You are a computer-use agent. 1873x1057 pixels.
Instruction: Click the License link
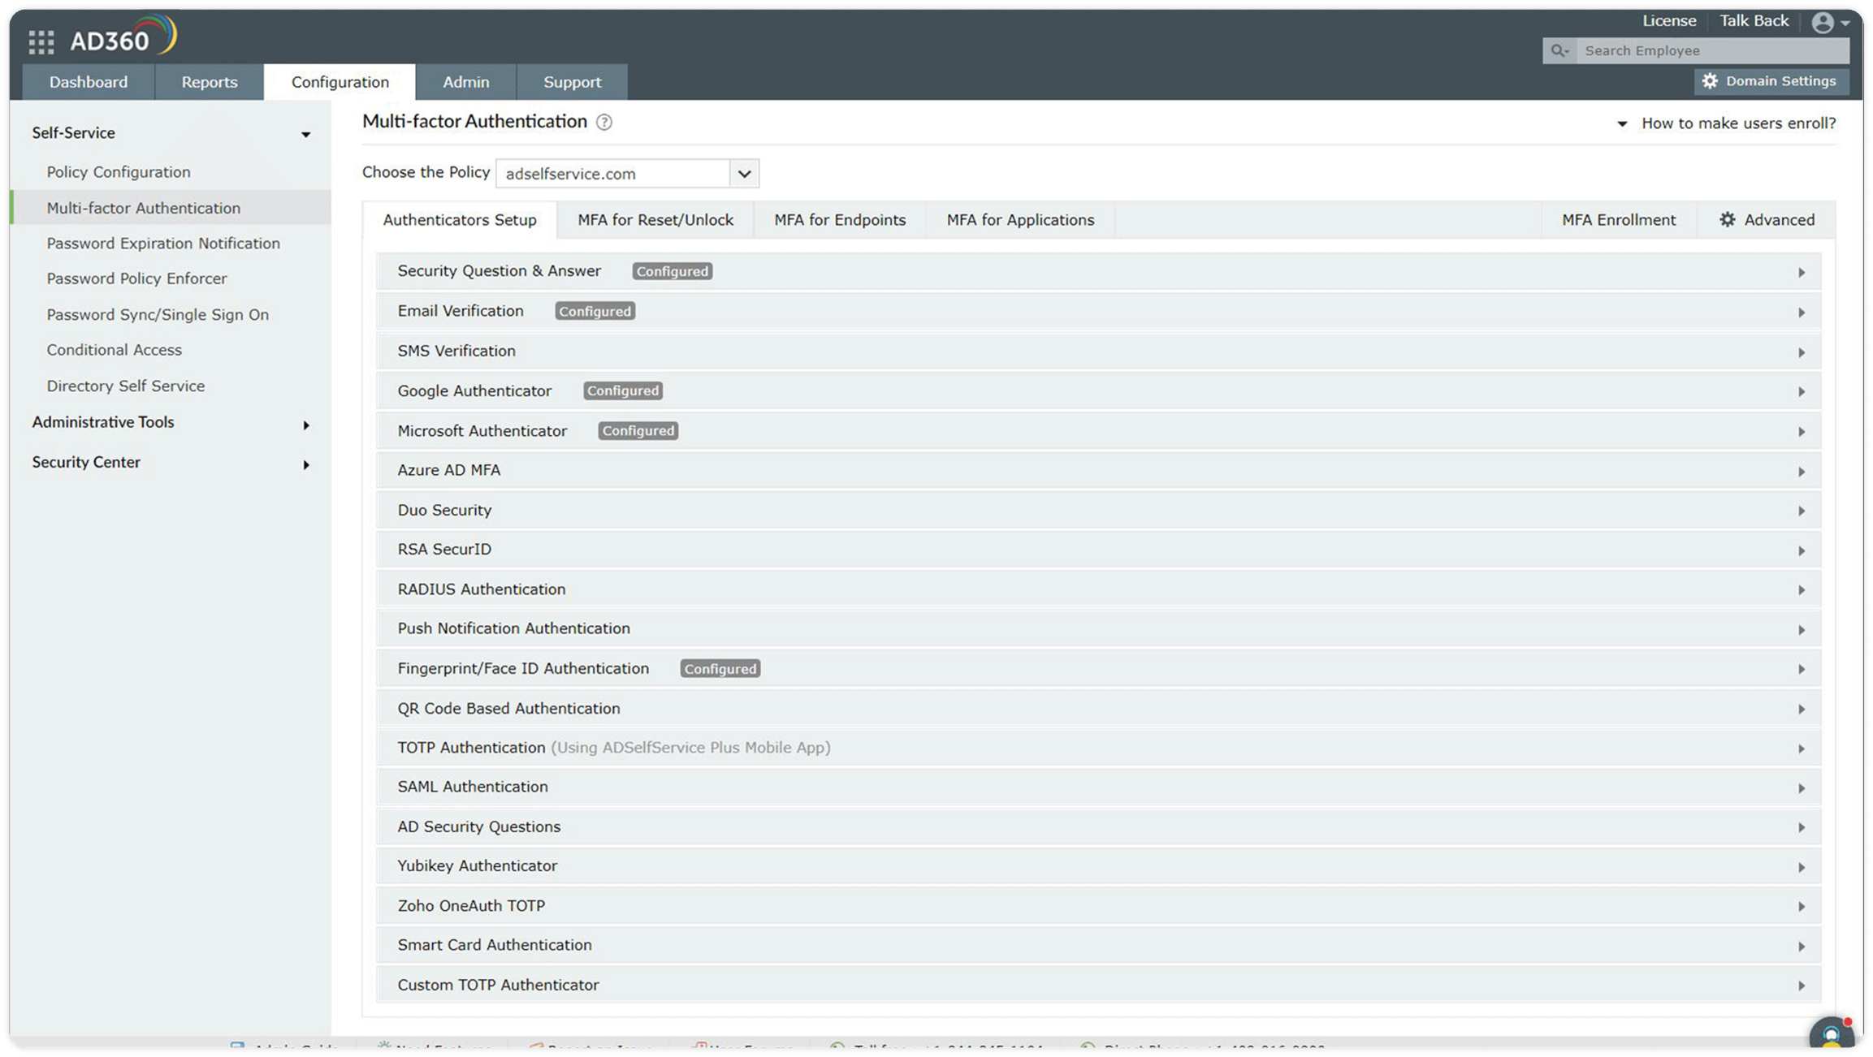tap(1669, 21)
